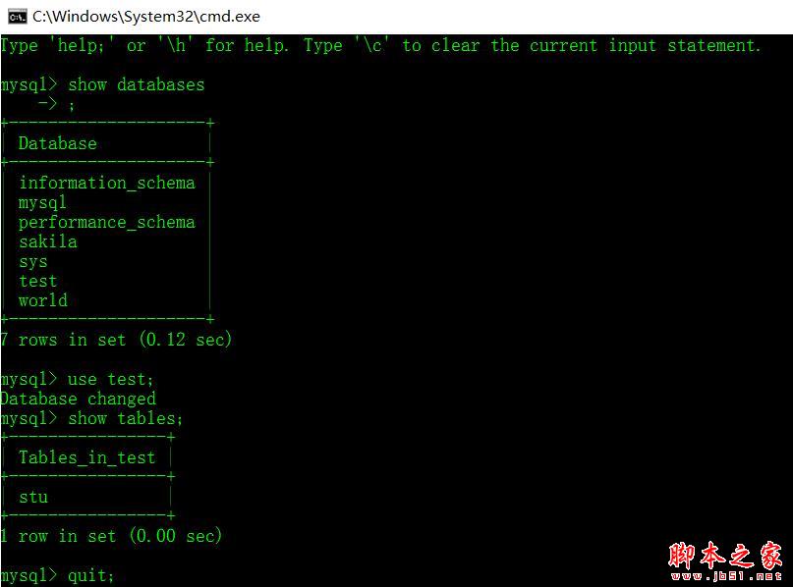Viewport: 793px width, 587px height.
Task: Click the 'use test;' command line
Action: point(77,379)
